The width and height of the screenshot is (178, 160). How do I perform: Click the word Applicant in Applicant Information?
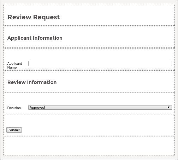pos(19,38)
